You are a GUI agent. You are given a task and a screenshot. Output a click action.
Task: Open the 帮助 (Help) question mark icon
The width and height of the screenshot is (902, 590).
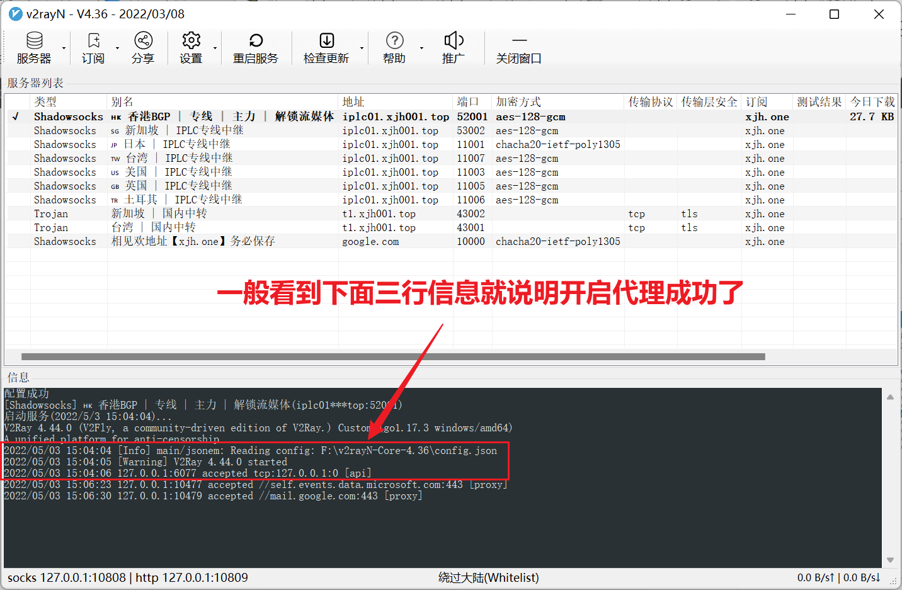click(394, 41)
